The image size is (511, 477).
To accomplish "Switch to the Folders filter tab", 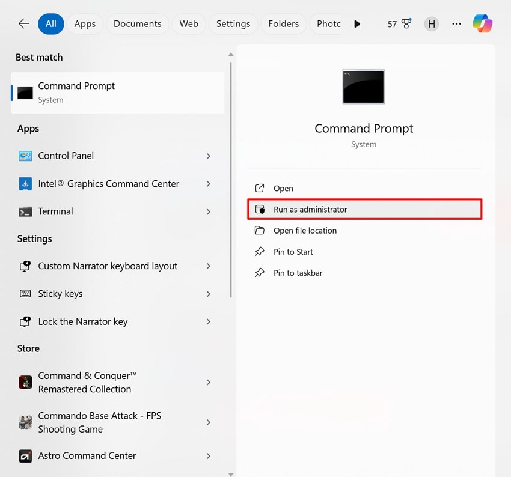I will (x=284, y=24).
